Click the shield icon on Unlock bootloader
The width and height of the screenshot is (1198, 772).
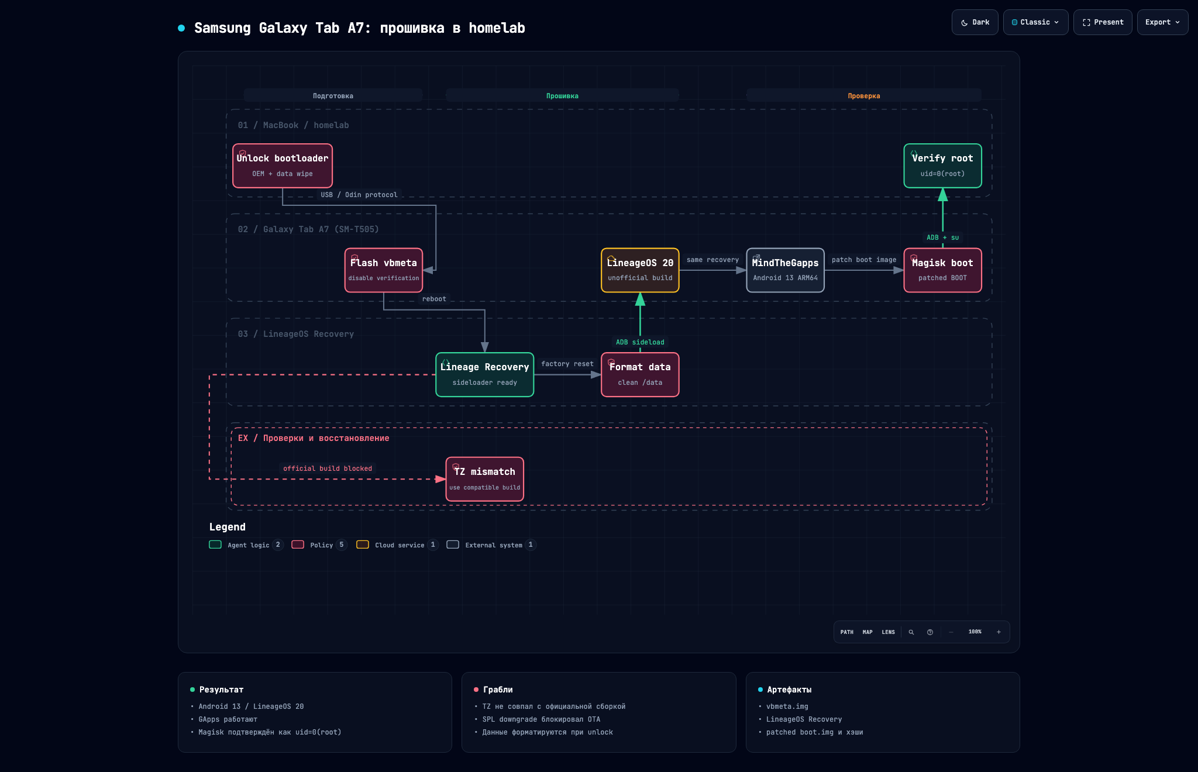coord(242,153)
